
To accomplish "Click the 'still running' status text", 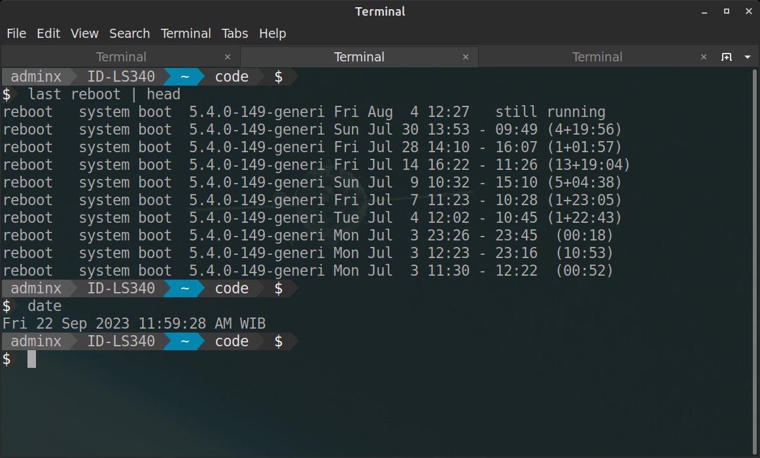I will [x=550, y=112].
